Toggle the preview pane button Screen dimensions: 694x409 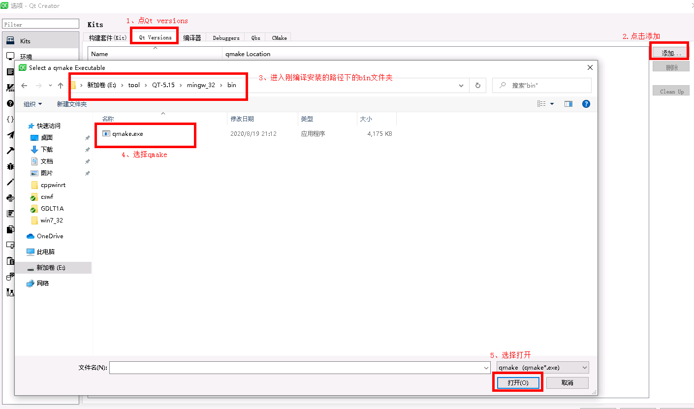click(x=568, y=104)
